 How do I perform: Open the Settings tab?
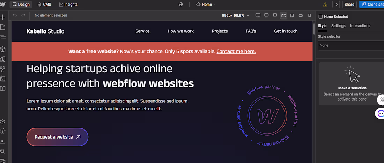(338, 26)
